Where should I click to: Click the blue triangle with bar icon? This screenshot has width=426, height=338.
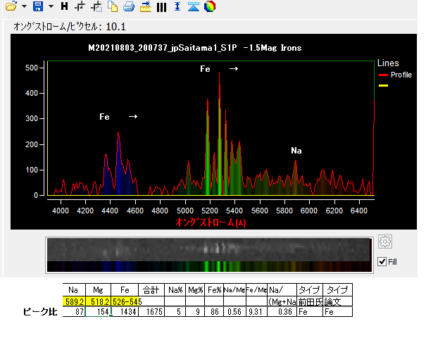coord(194,6)
